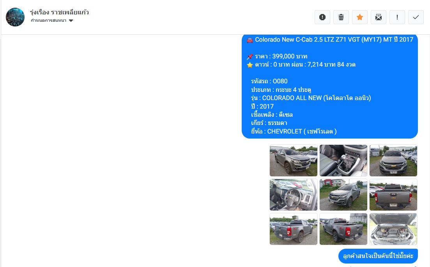Open the rear tailgate view photo

click(x=393, y=195)
